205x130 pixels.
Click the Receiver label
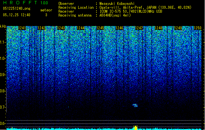click(x=66, y=11)
